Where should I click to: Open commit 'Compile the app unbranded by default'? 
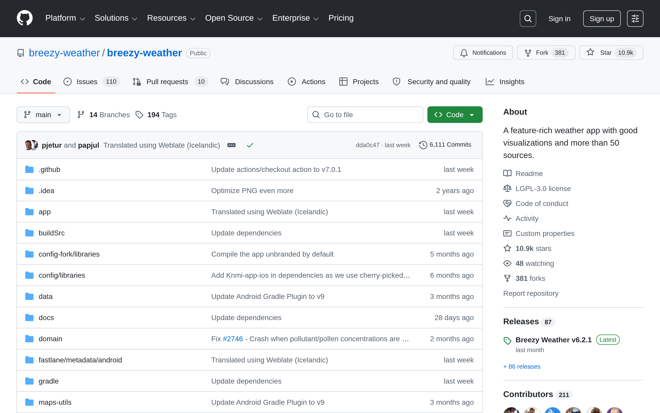click(272, 254)
